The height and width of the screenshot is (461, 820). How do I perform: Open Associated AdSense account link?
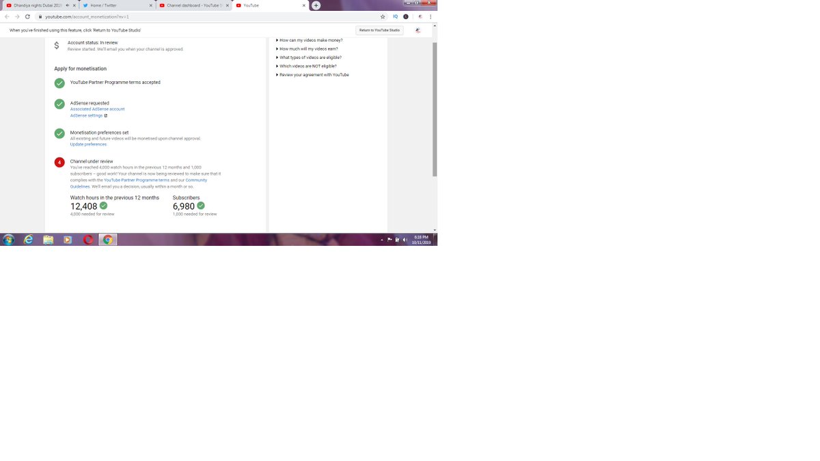[x=97, y=109]
